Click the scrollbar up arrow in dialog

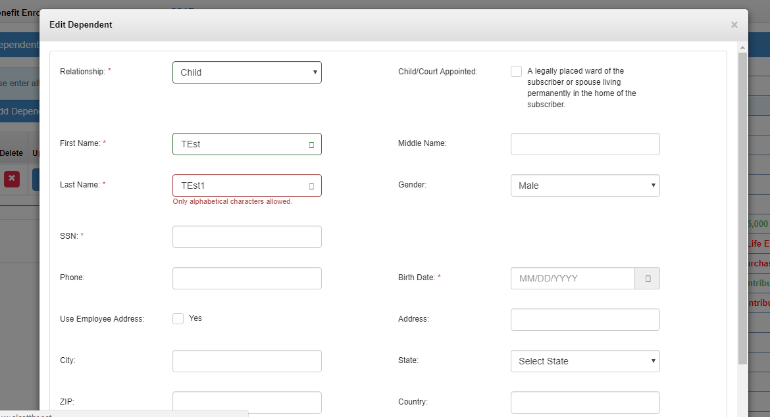pyautogui.click(x=742, y=47)
